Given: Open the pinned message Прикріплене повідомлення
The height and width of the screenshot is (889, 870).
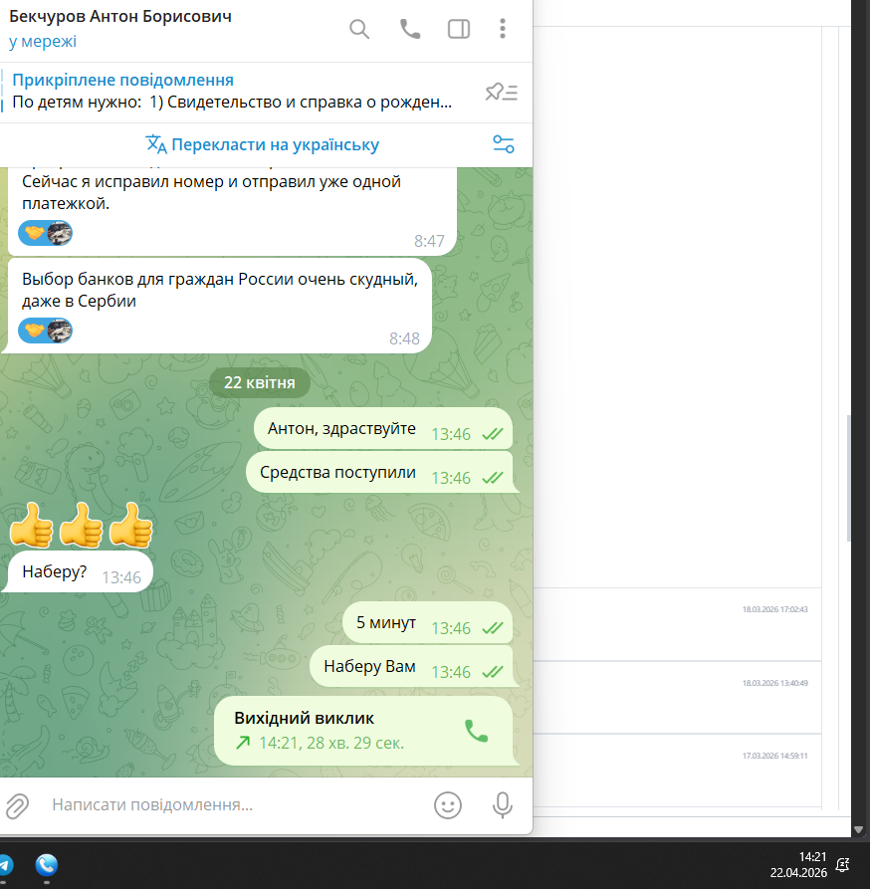Looking at the screenshot, I should coord(232,92).
